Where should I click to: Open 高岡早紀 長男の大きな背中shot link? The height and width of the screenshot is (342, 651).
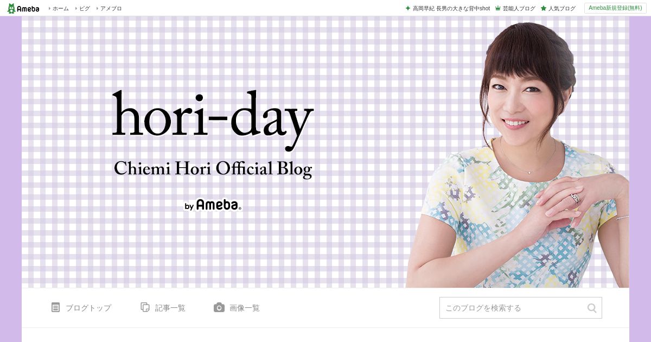(451, 9)
